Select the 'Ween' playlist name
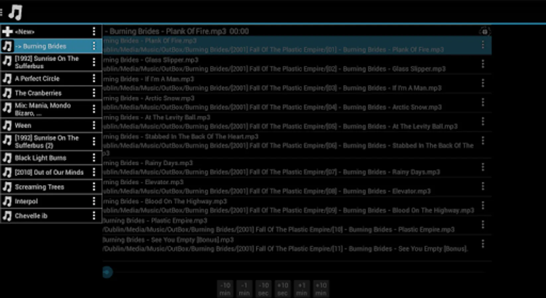This screenshot has width=546, height=298. point(23,125)
